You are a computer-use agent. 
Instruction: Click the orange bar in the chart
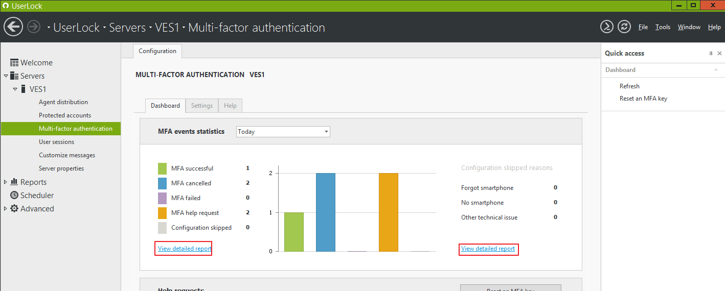(x=389, y=212)
